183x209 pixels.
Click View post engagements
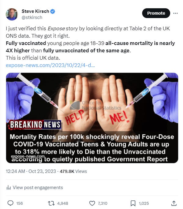pyautogui.click(x=38, y=188)
